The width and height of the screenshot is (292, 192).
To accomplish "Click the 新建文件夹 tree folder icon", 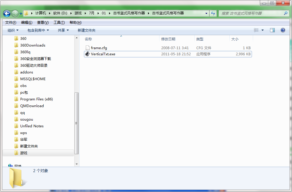I will click(16, 146).
